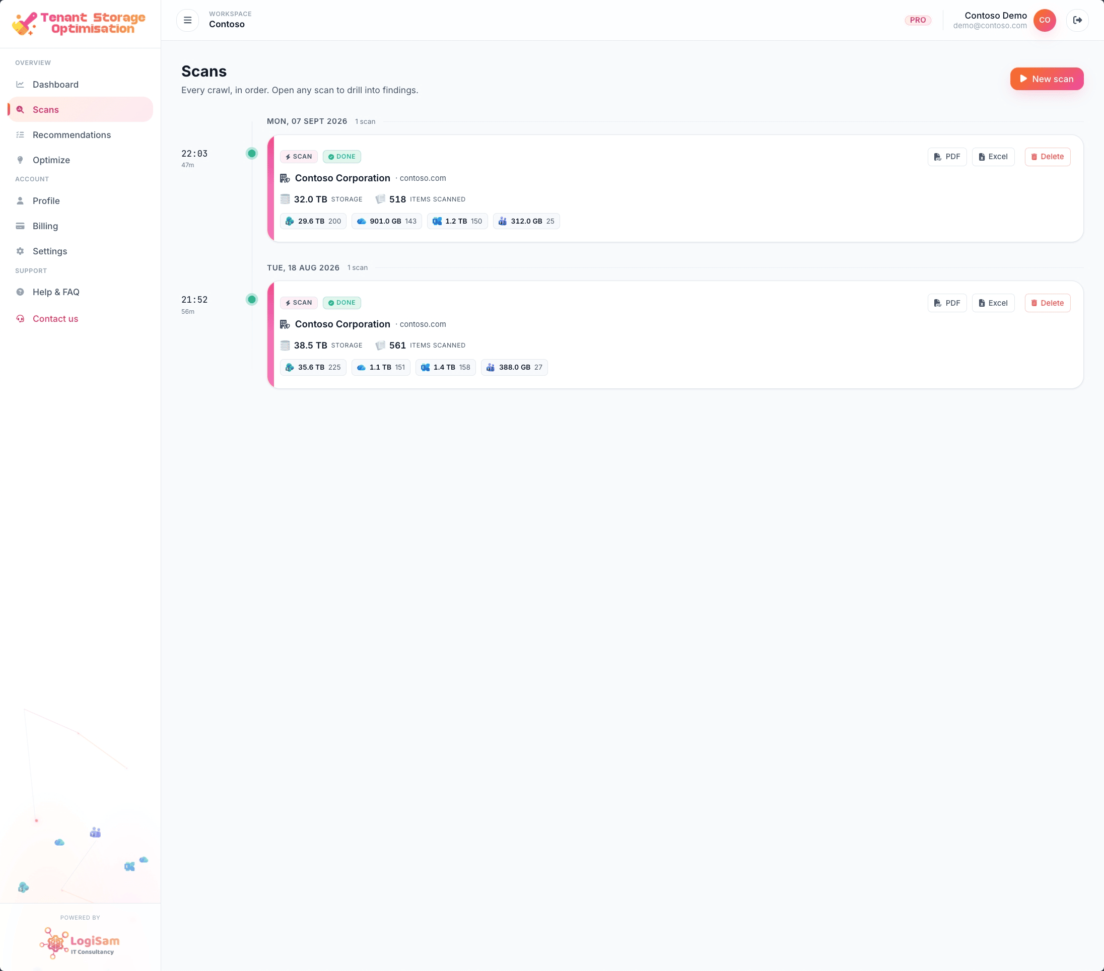Click the 21:52 timeline marker dot
Screen dimensions: 1104x971
252,300
